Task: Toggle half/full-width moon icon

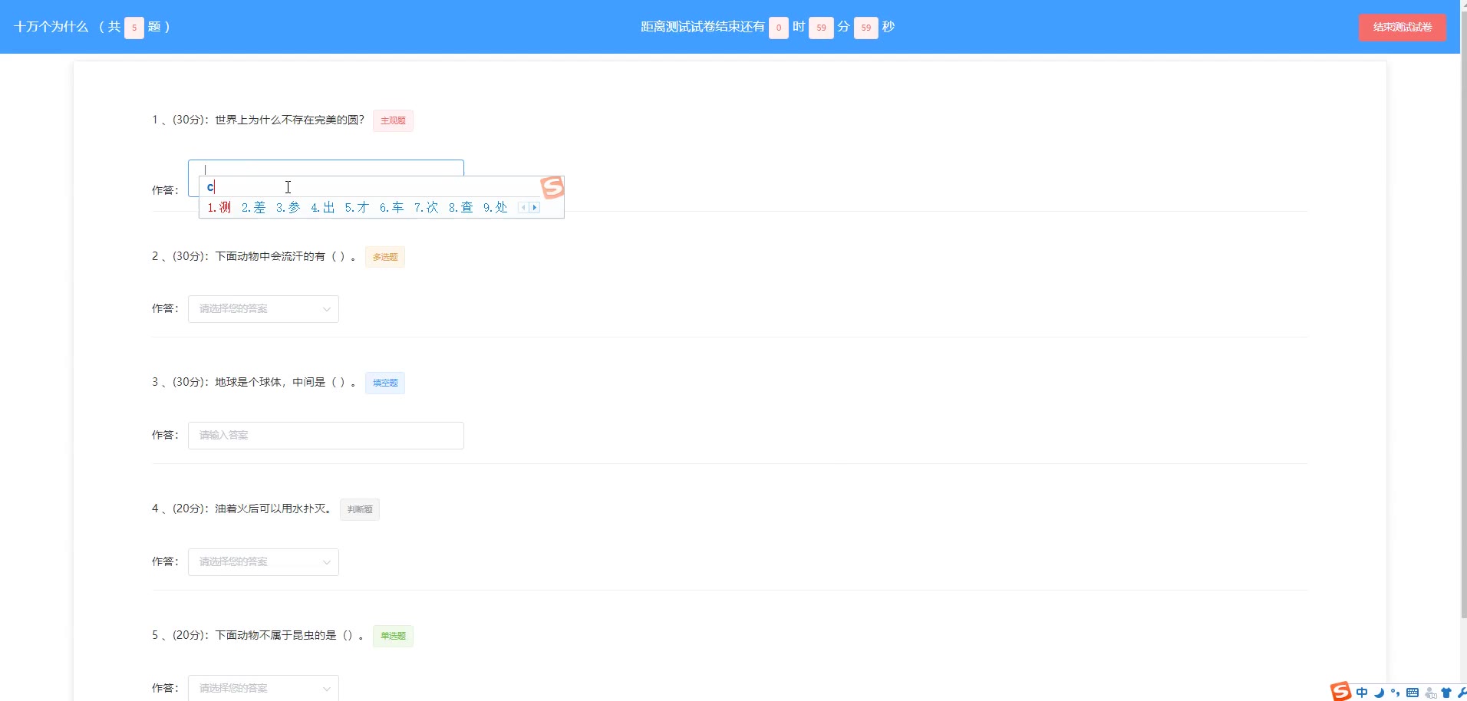Action: pos(1379,693)
